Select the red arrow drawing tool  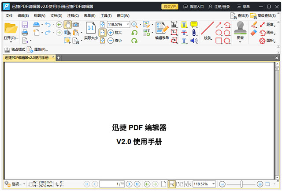click(219, 25)
